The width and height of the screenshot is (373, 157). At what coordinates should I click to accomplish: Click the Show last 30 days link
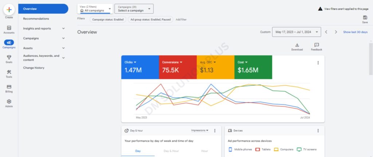(x=355, y=32)
